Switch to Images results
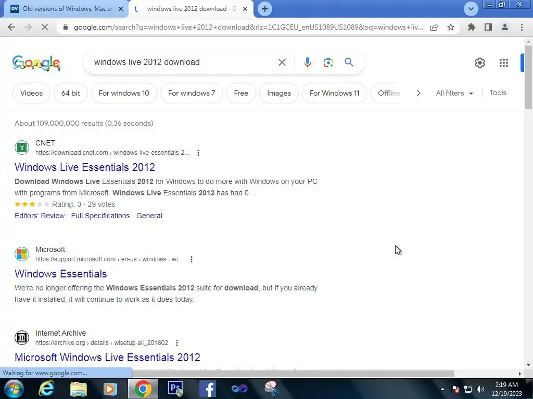This screenshot has height=399, width=533. click(x=279, y=93)
